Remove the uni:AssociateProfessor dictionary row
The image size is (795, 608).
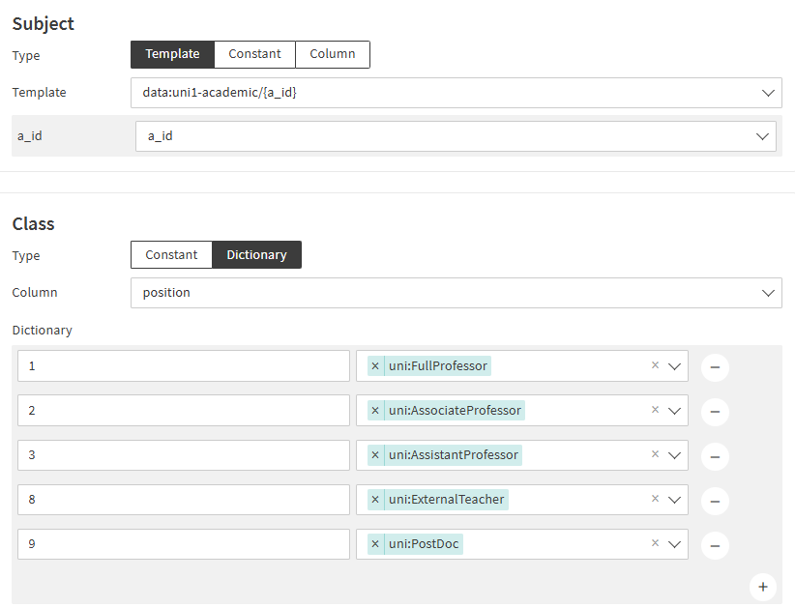pos(715,412)
